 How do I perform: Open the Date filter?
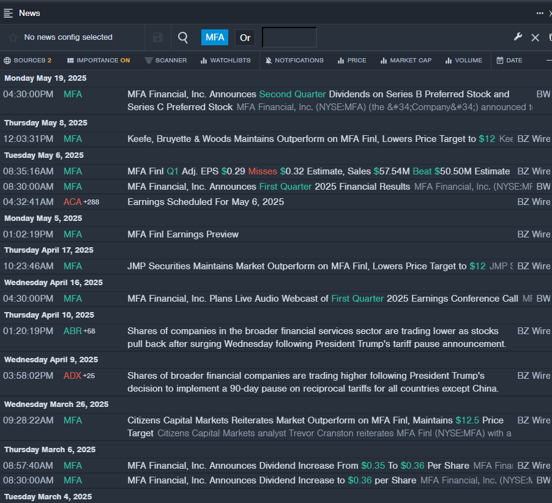[x=509, y=61]
